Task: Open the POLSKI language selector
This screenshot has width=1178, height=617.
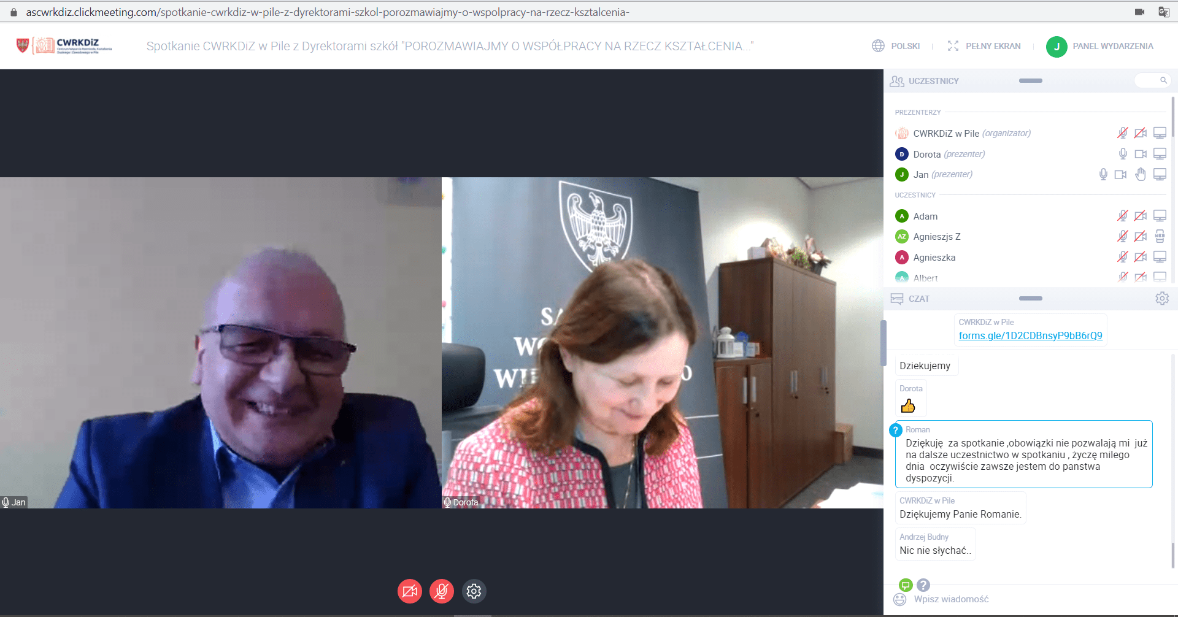Action: [x=896, y=46]
